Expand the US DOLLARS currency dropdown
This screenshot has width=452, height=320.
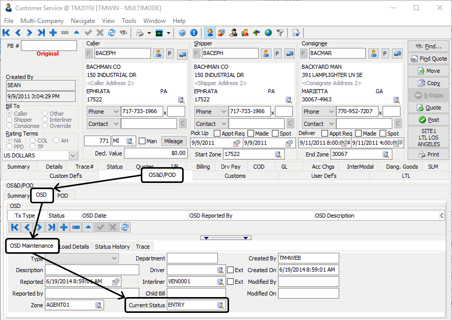[72, 155]
